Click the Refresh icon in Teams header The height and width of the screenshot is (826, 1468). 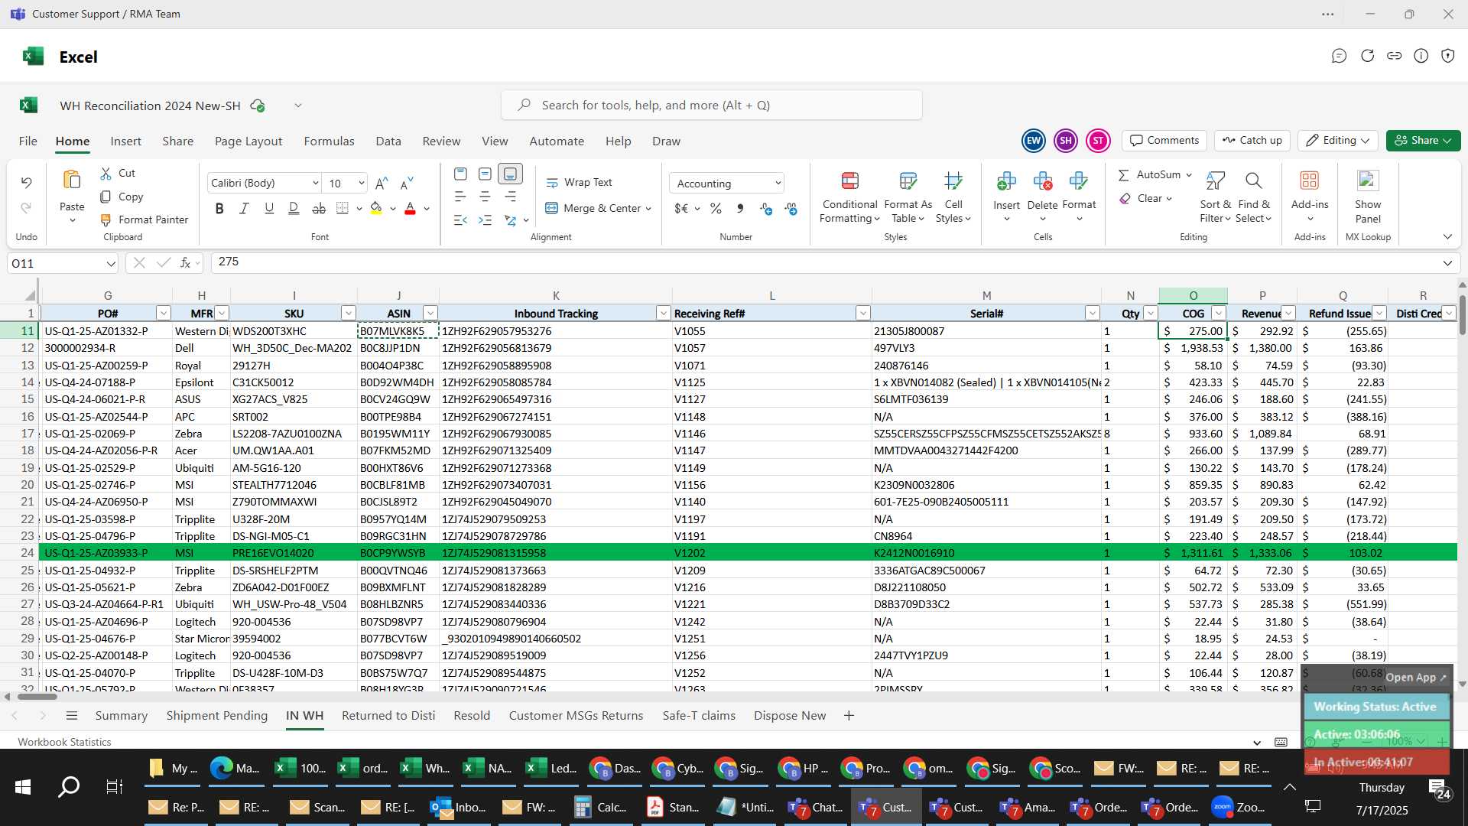coord(1367,56)
